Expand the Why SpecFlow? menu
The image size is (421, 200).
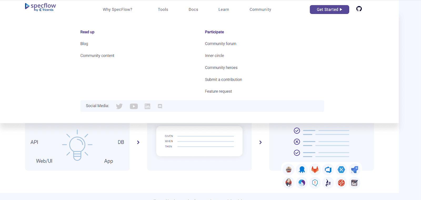[x=117, y=9]
